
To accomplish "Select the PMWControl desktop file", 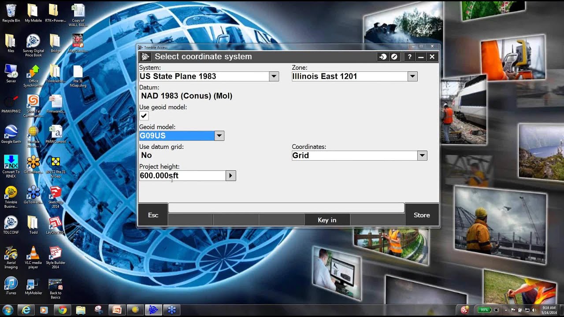I will pos(56,135).
